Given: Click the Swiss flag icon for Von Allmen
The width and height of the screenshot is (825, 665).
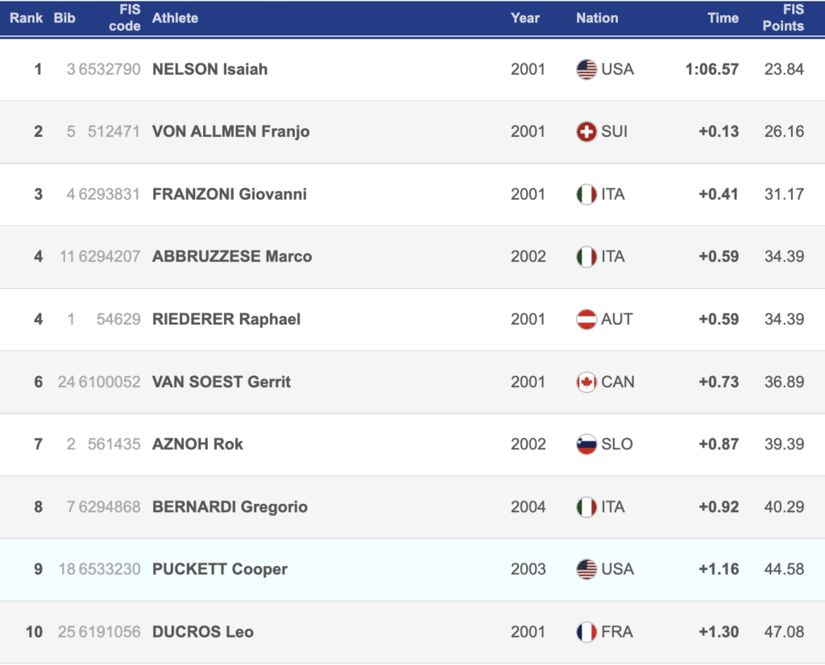Looking at the screenshot, I should coord(587,131).
